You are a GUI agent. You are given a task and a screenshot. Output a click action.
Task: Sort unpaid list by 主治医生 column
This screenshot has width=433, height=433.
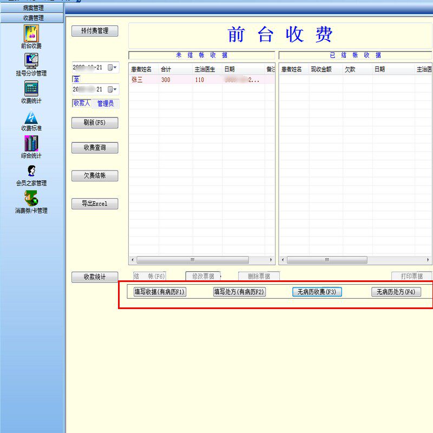tap(207, 69)
